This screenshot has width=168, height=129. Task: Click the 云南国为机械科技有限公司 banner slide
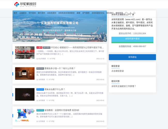point(60,26)
